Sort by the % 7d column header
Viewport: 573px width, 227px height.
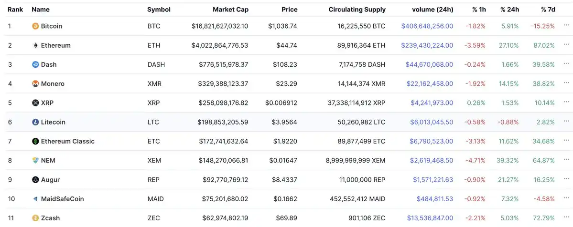pos(548,10)
